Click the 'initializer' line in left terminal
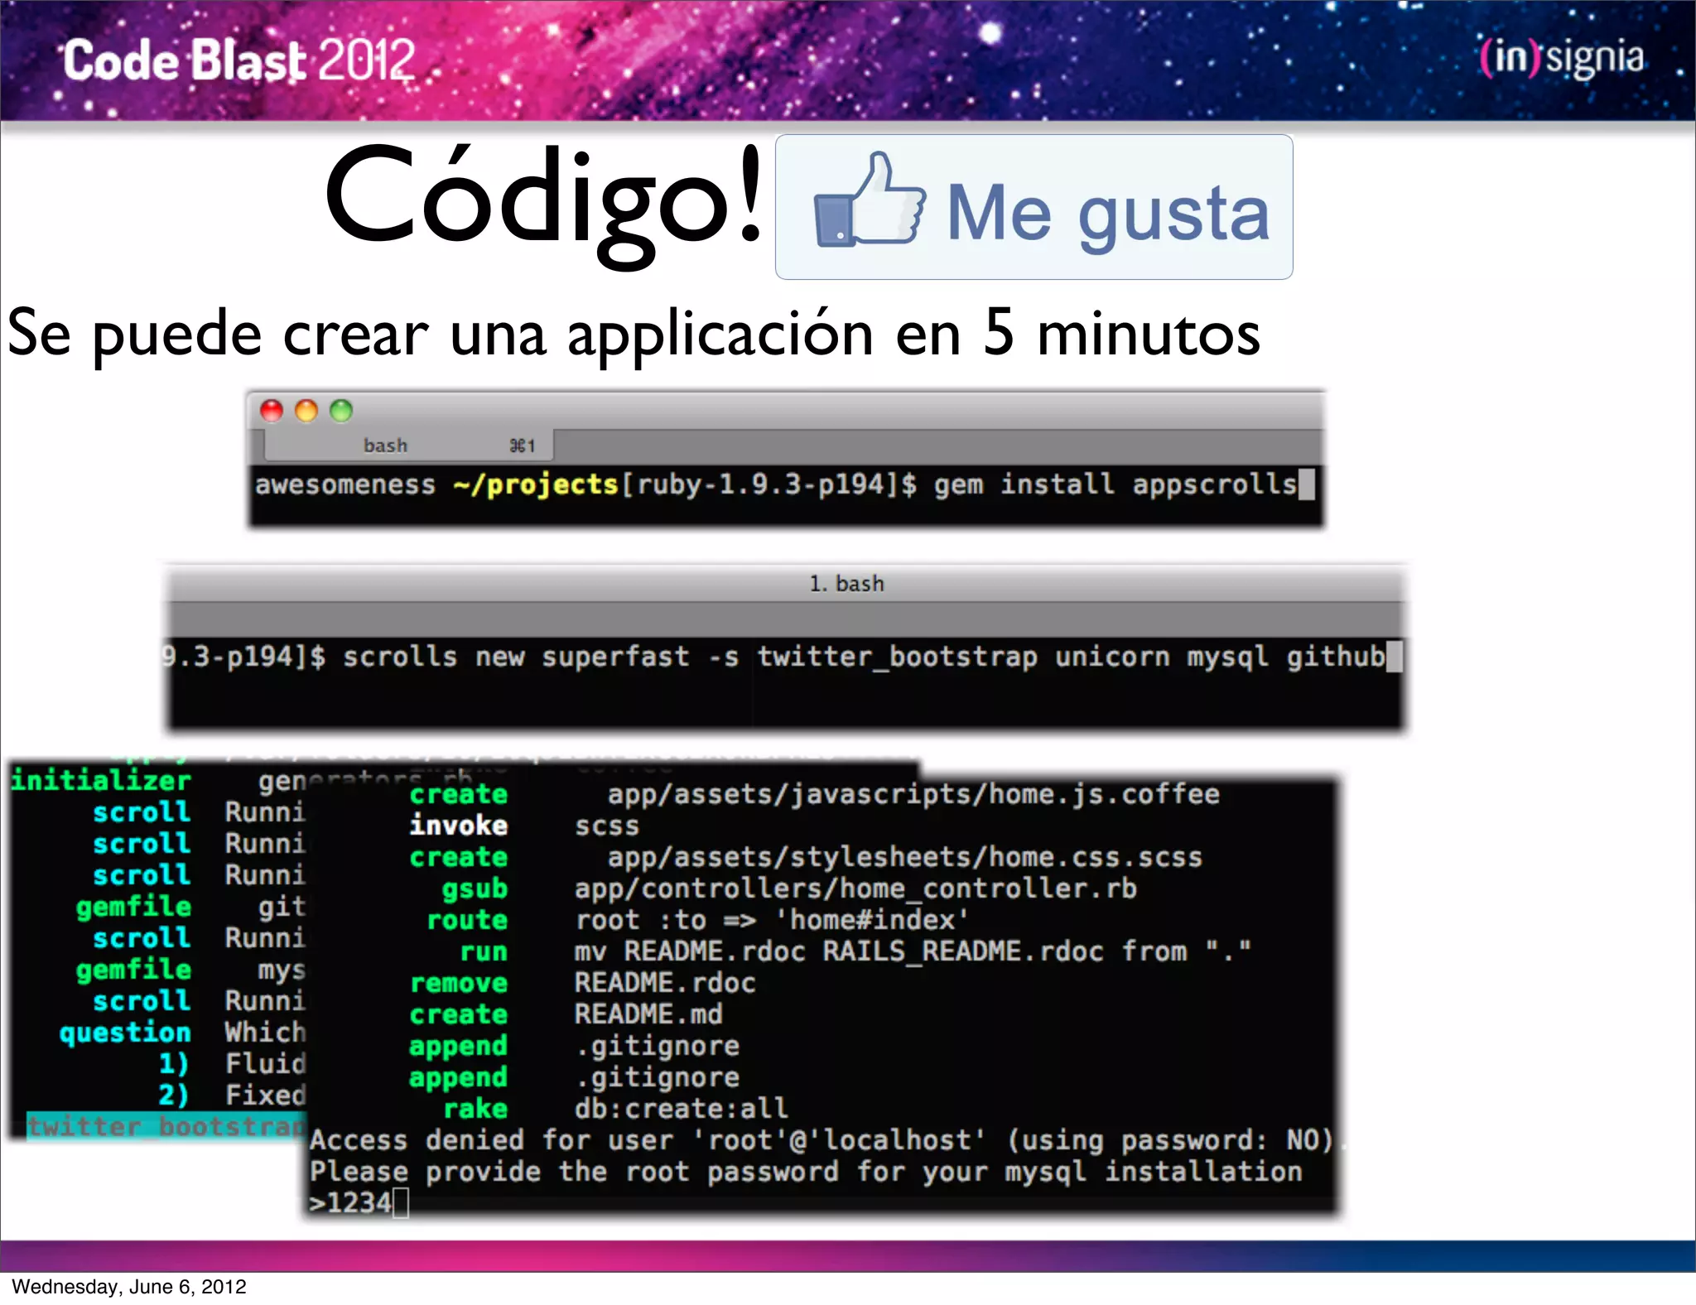 click(157, 780)
